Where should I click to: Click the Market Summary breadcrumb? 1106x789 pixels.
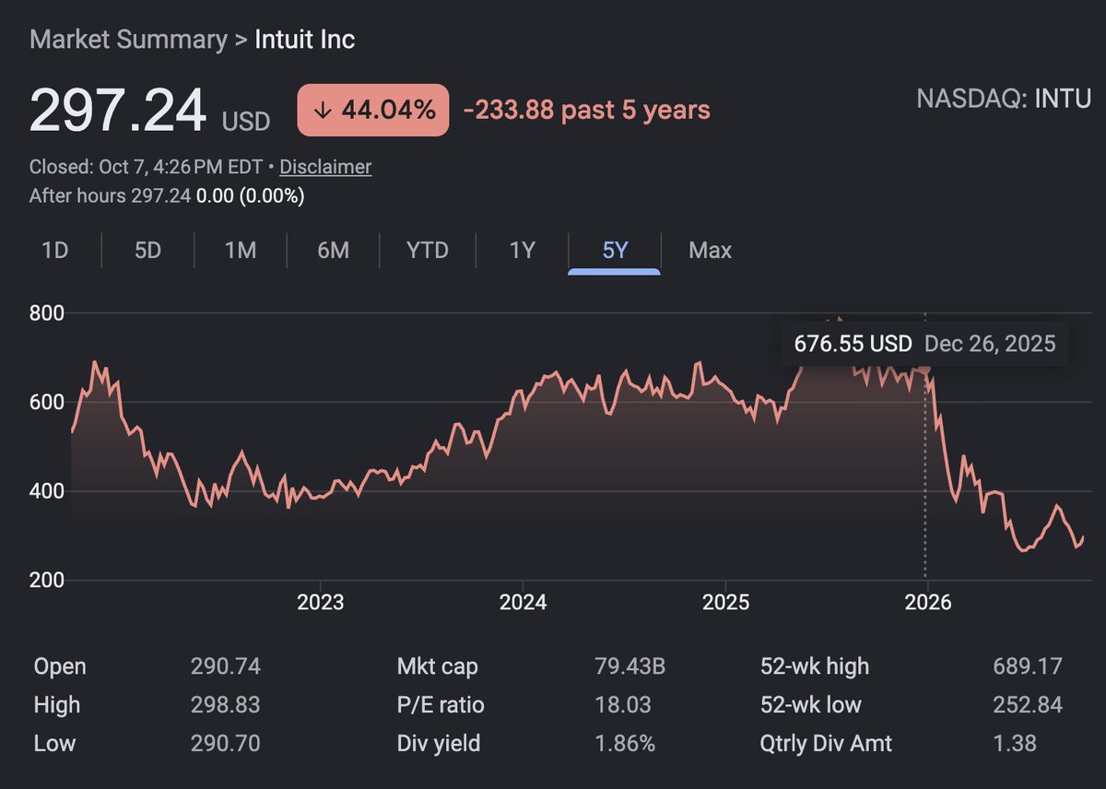128,40
